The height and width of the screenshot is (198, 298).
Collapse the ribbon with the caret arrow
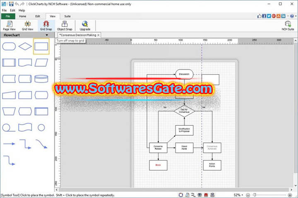point(288,16)
